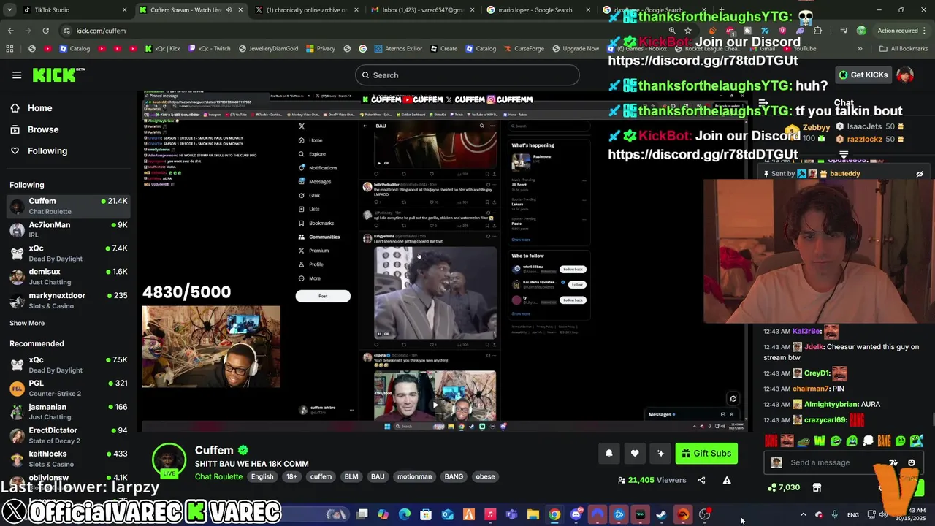Open demisux channel in sidebar
Image resolution: width=935 pixels, height=526 pixels.
[x=69, y=276]
